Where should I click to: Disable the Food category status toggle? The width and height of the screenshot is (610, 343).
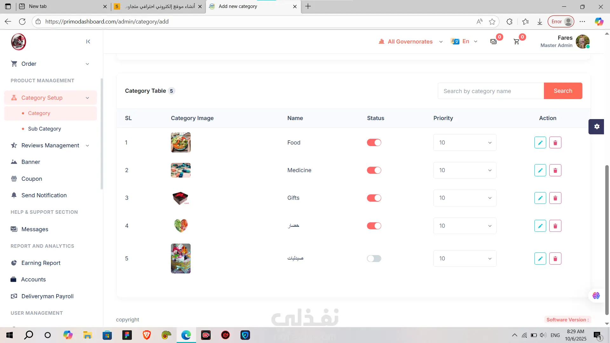[374, 143]
